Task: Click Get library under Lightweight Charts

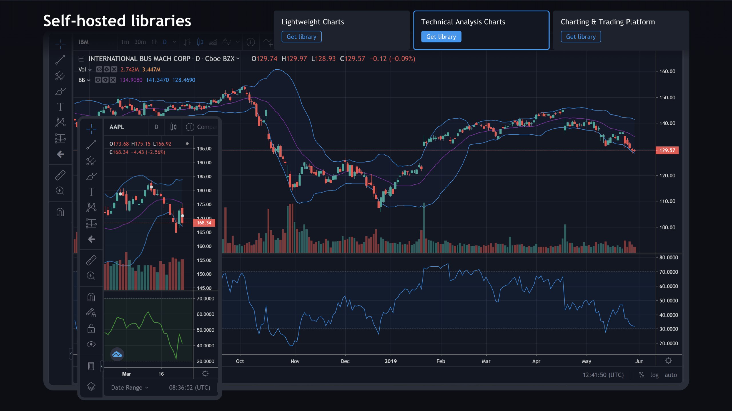Action: (301, 37)
